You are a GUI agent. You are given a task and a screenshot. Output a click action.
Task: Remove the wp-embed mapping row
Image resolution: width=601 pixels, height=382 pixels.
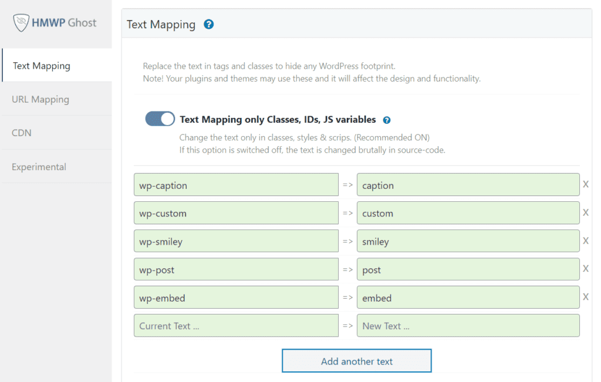coord(585,297)
